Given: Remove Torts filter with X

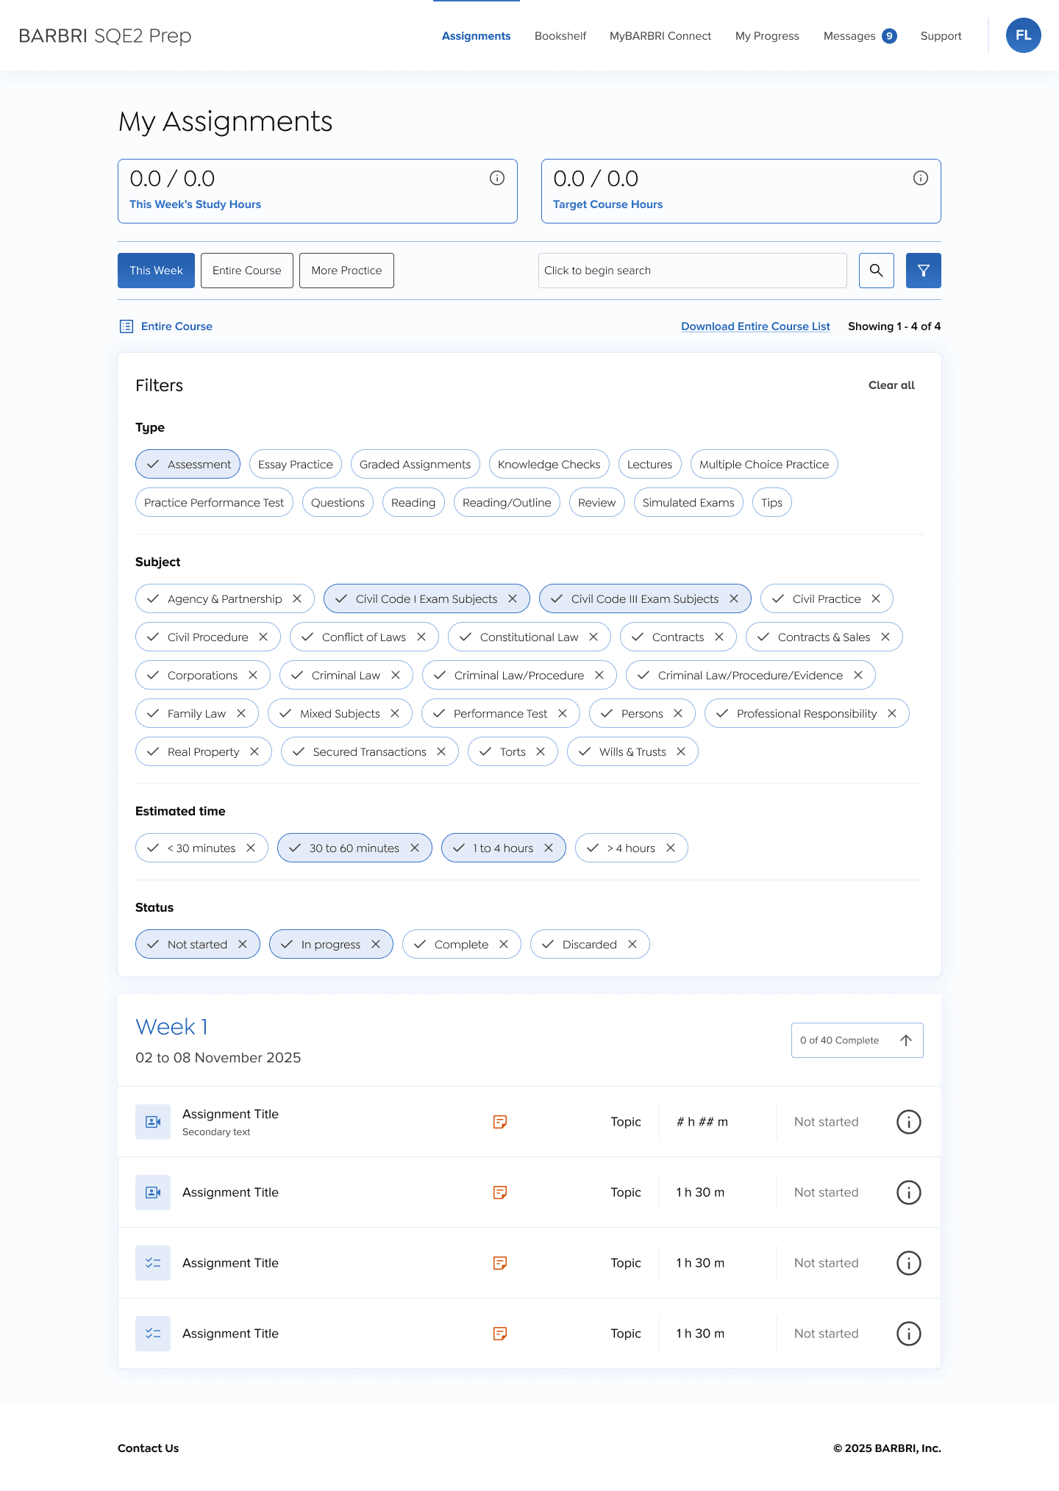Looking at the screenshot, I should (541, 751).
